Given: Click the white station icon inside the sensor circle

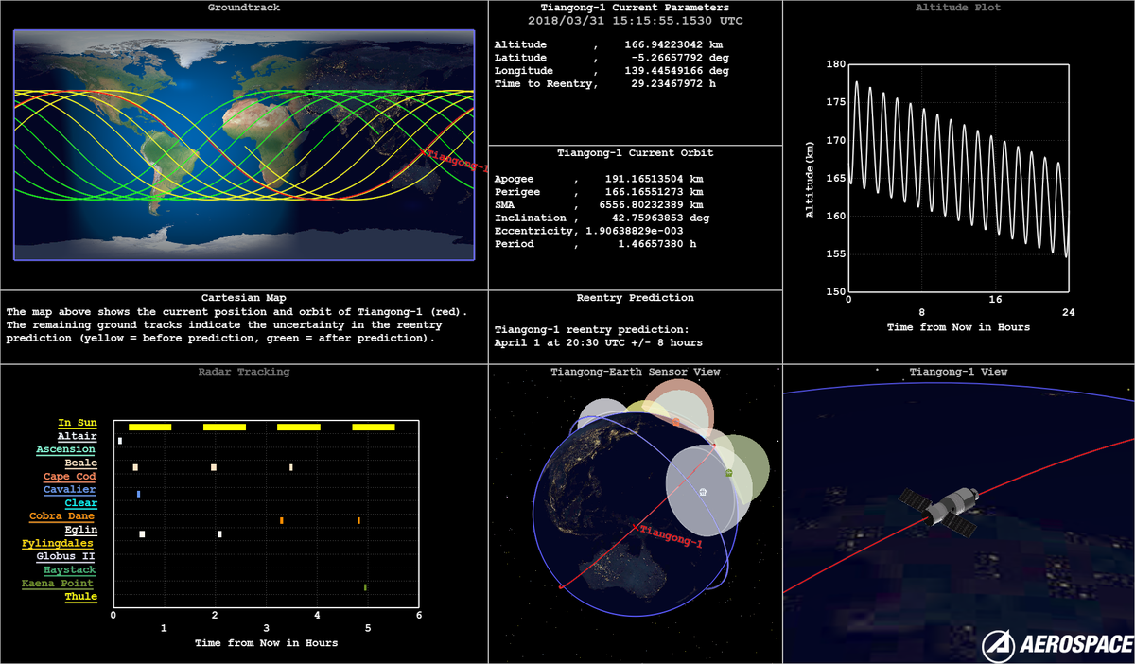Looking at the screenshot, I should click(703, 492).
